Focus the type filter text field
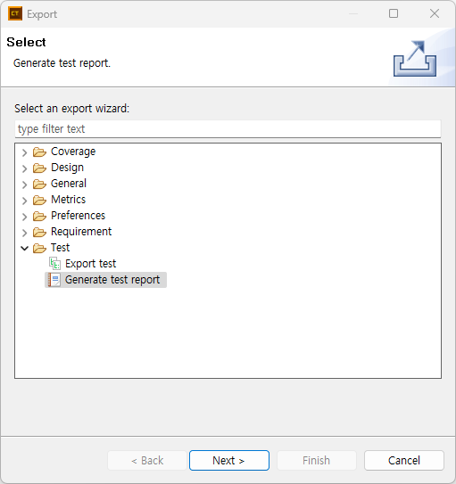 (228, 128)
